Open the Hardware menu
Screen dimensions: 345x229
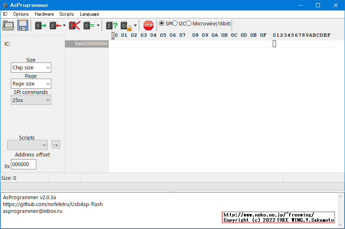[x=44, y=14]
